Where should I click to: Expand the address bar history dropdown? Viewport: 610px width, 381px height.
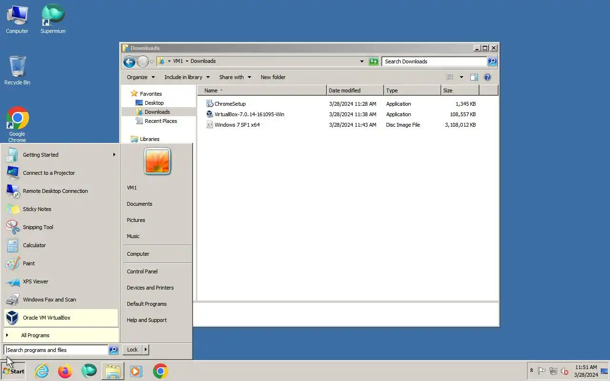point(362,61)
